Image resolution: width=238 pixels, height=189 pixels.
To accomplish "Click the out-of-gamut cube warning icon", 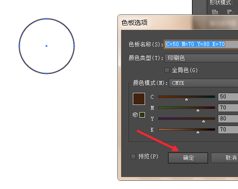I will [135, 115].
